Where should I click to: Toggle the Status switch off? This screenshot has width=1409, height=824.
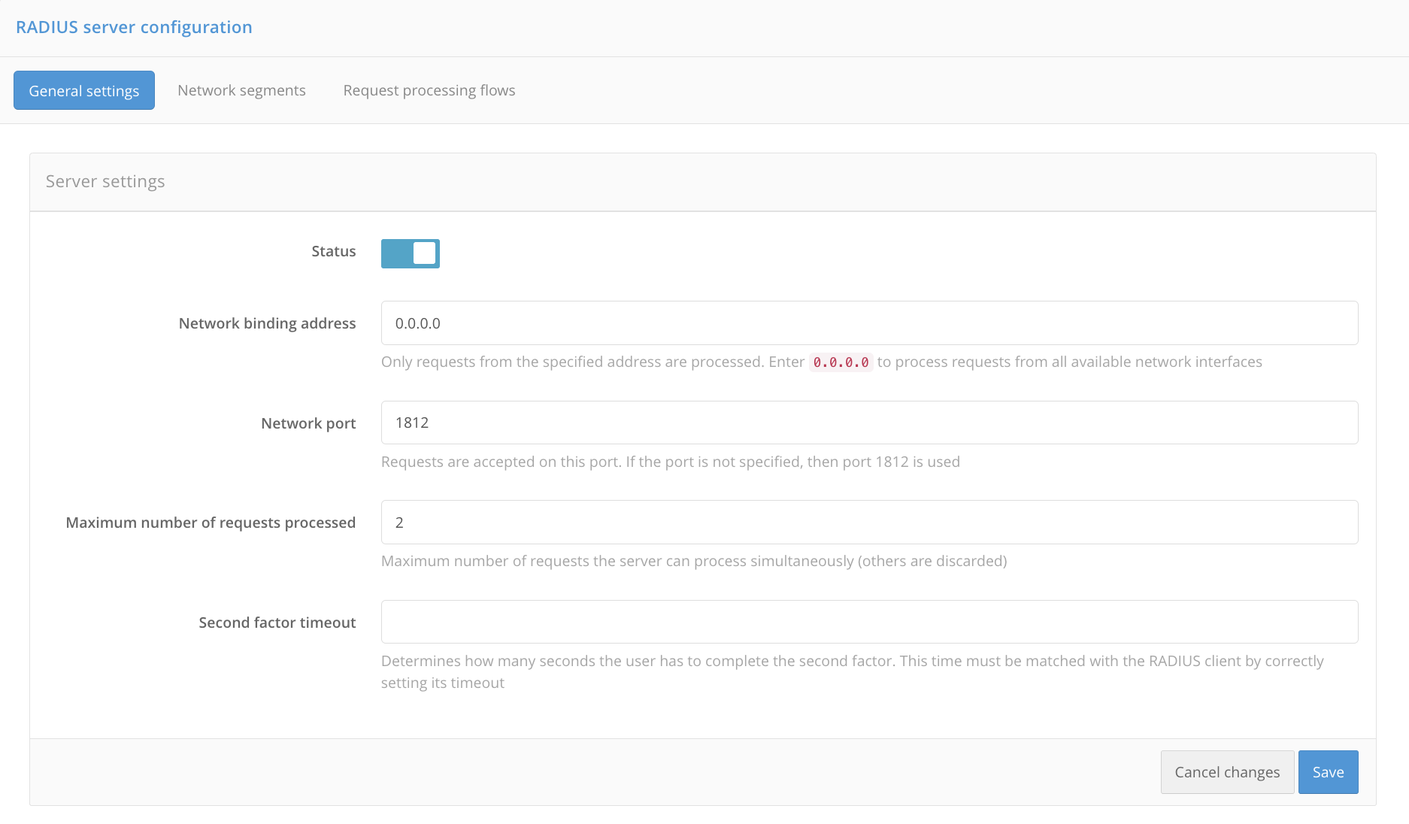click(411, 253)
